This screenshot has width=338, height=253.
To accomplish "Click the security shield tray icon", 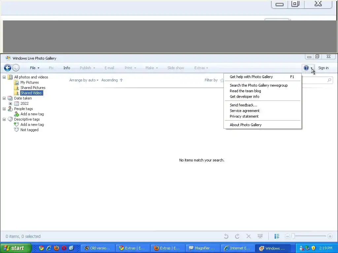I will [x=314, y=248].
